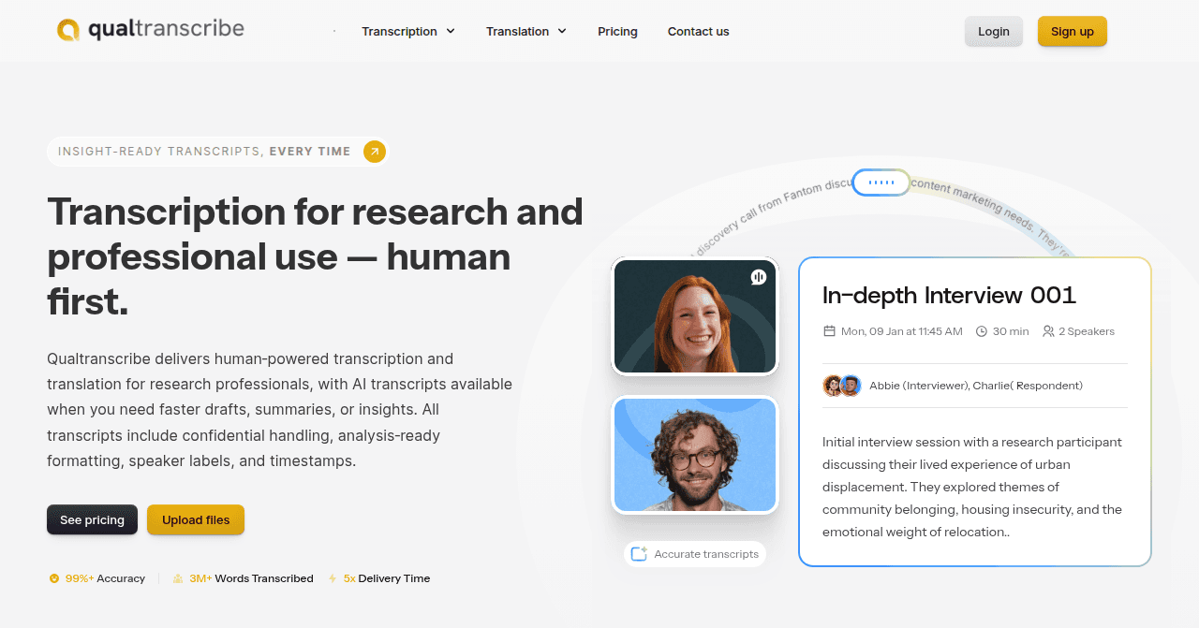This screenshot has height=628, width=1199.
Task: Open the Pricing page
Action: pyautogui.click(x=617, y=31)
